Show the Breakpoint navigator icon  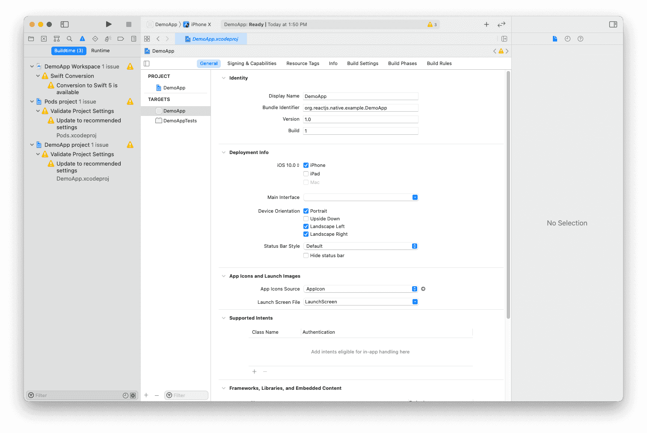[121, 39]
